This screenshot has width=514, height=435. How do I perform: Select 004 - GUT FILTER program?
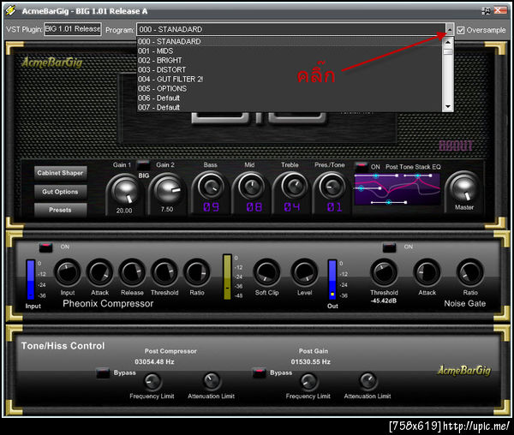290,80
